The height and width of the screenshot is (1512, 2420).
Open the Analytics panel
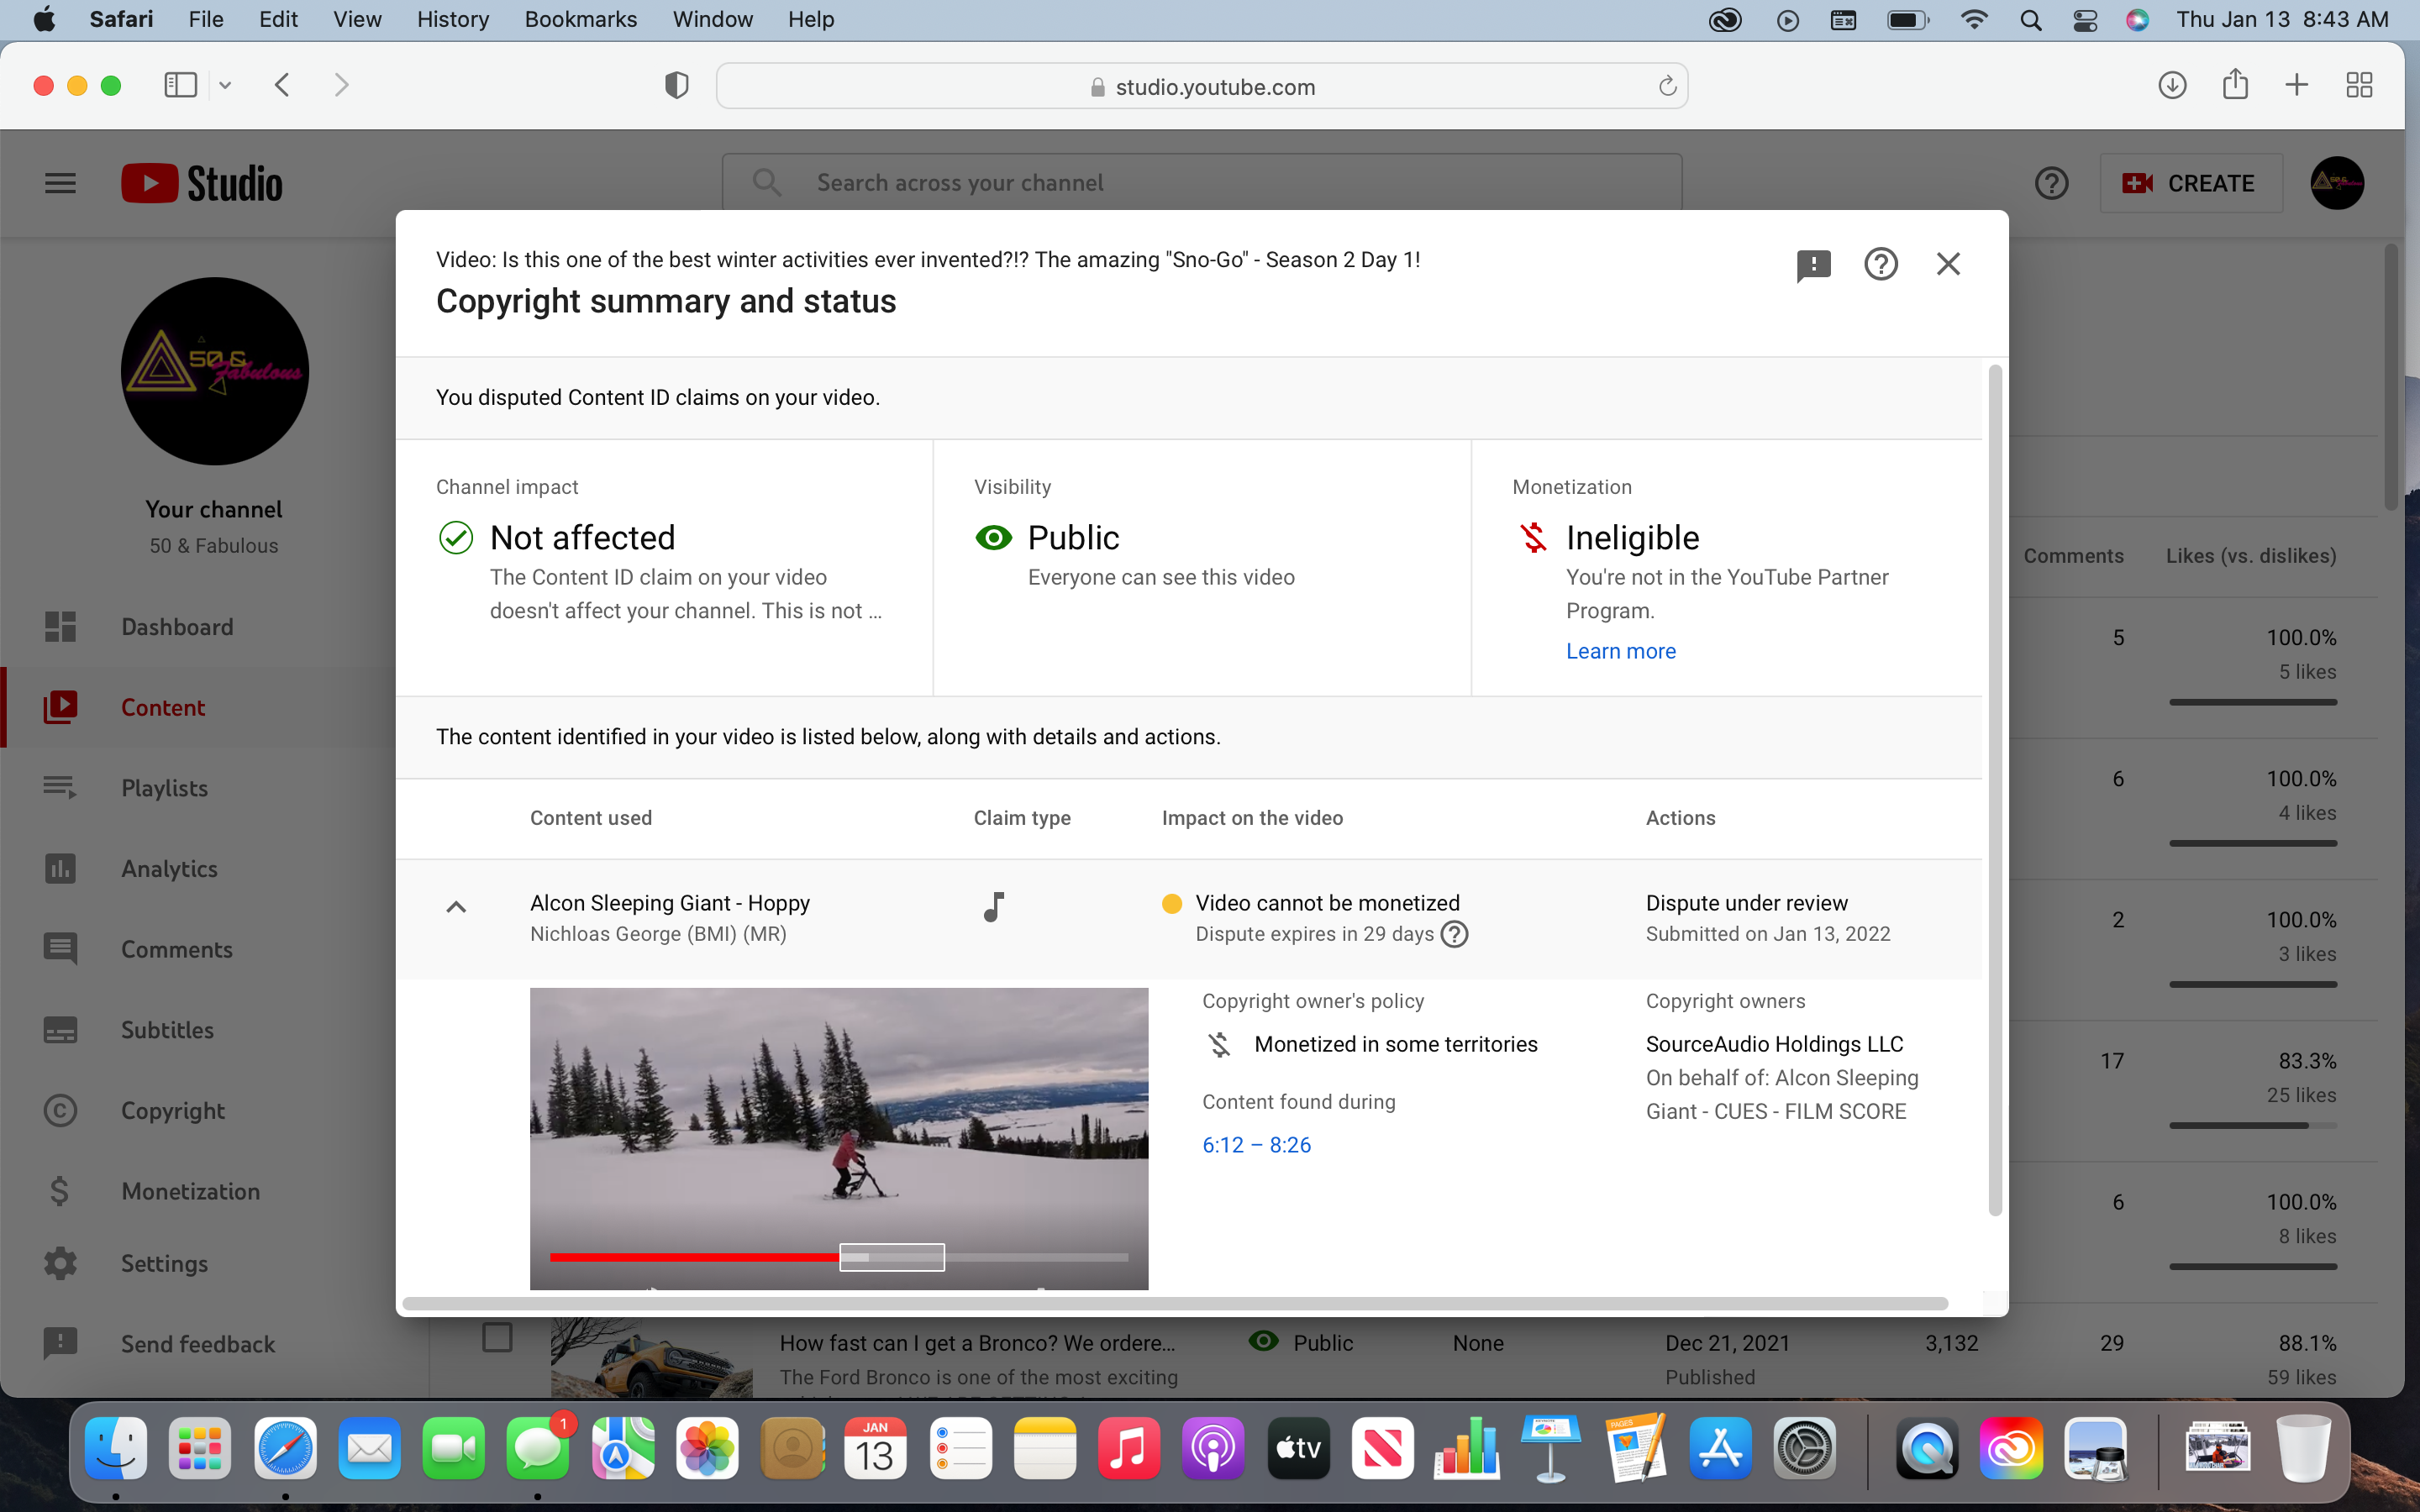click(167, 868)
